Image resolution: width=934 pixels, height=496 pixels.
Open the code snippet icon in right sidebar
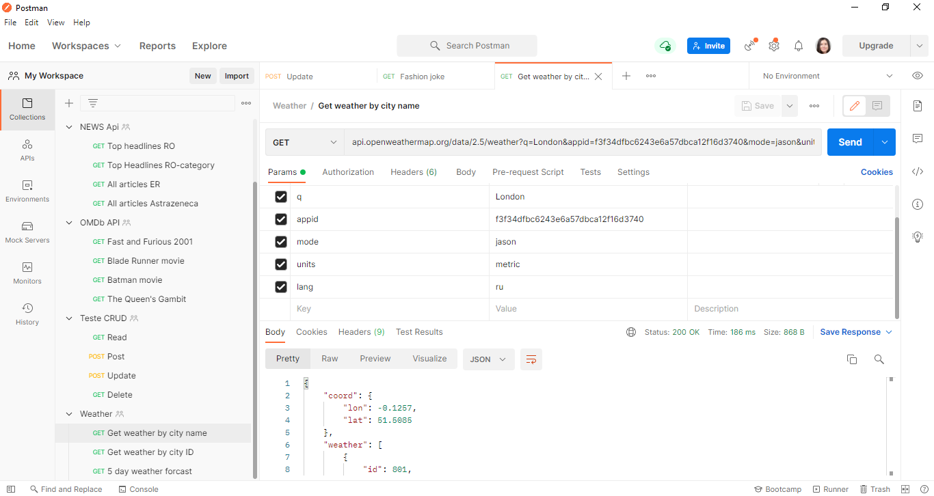click(918, 171)
